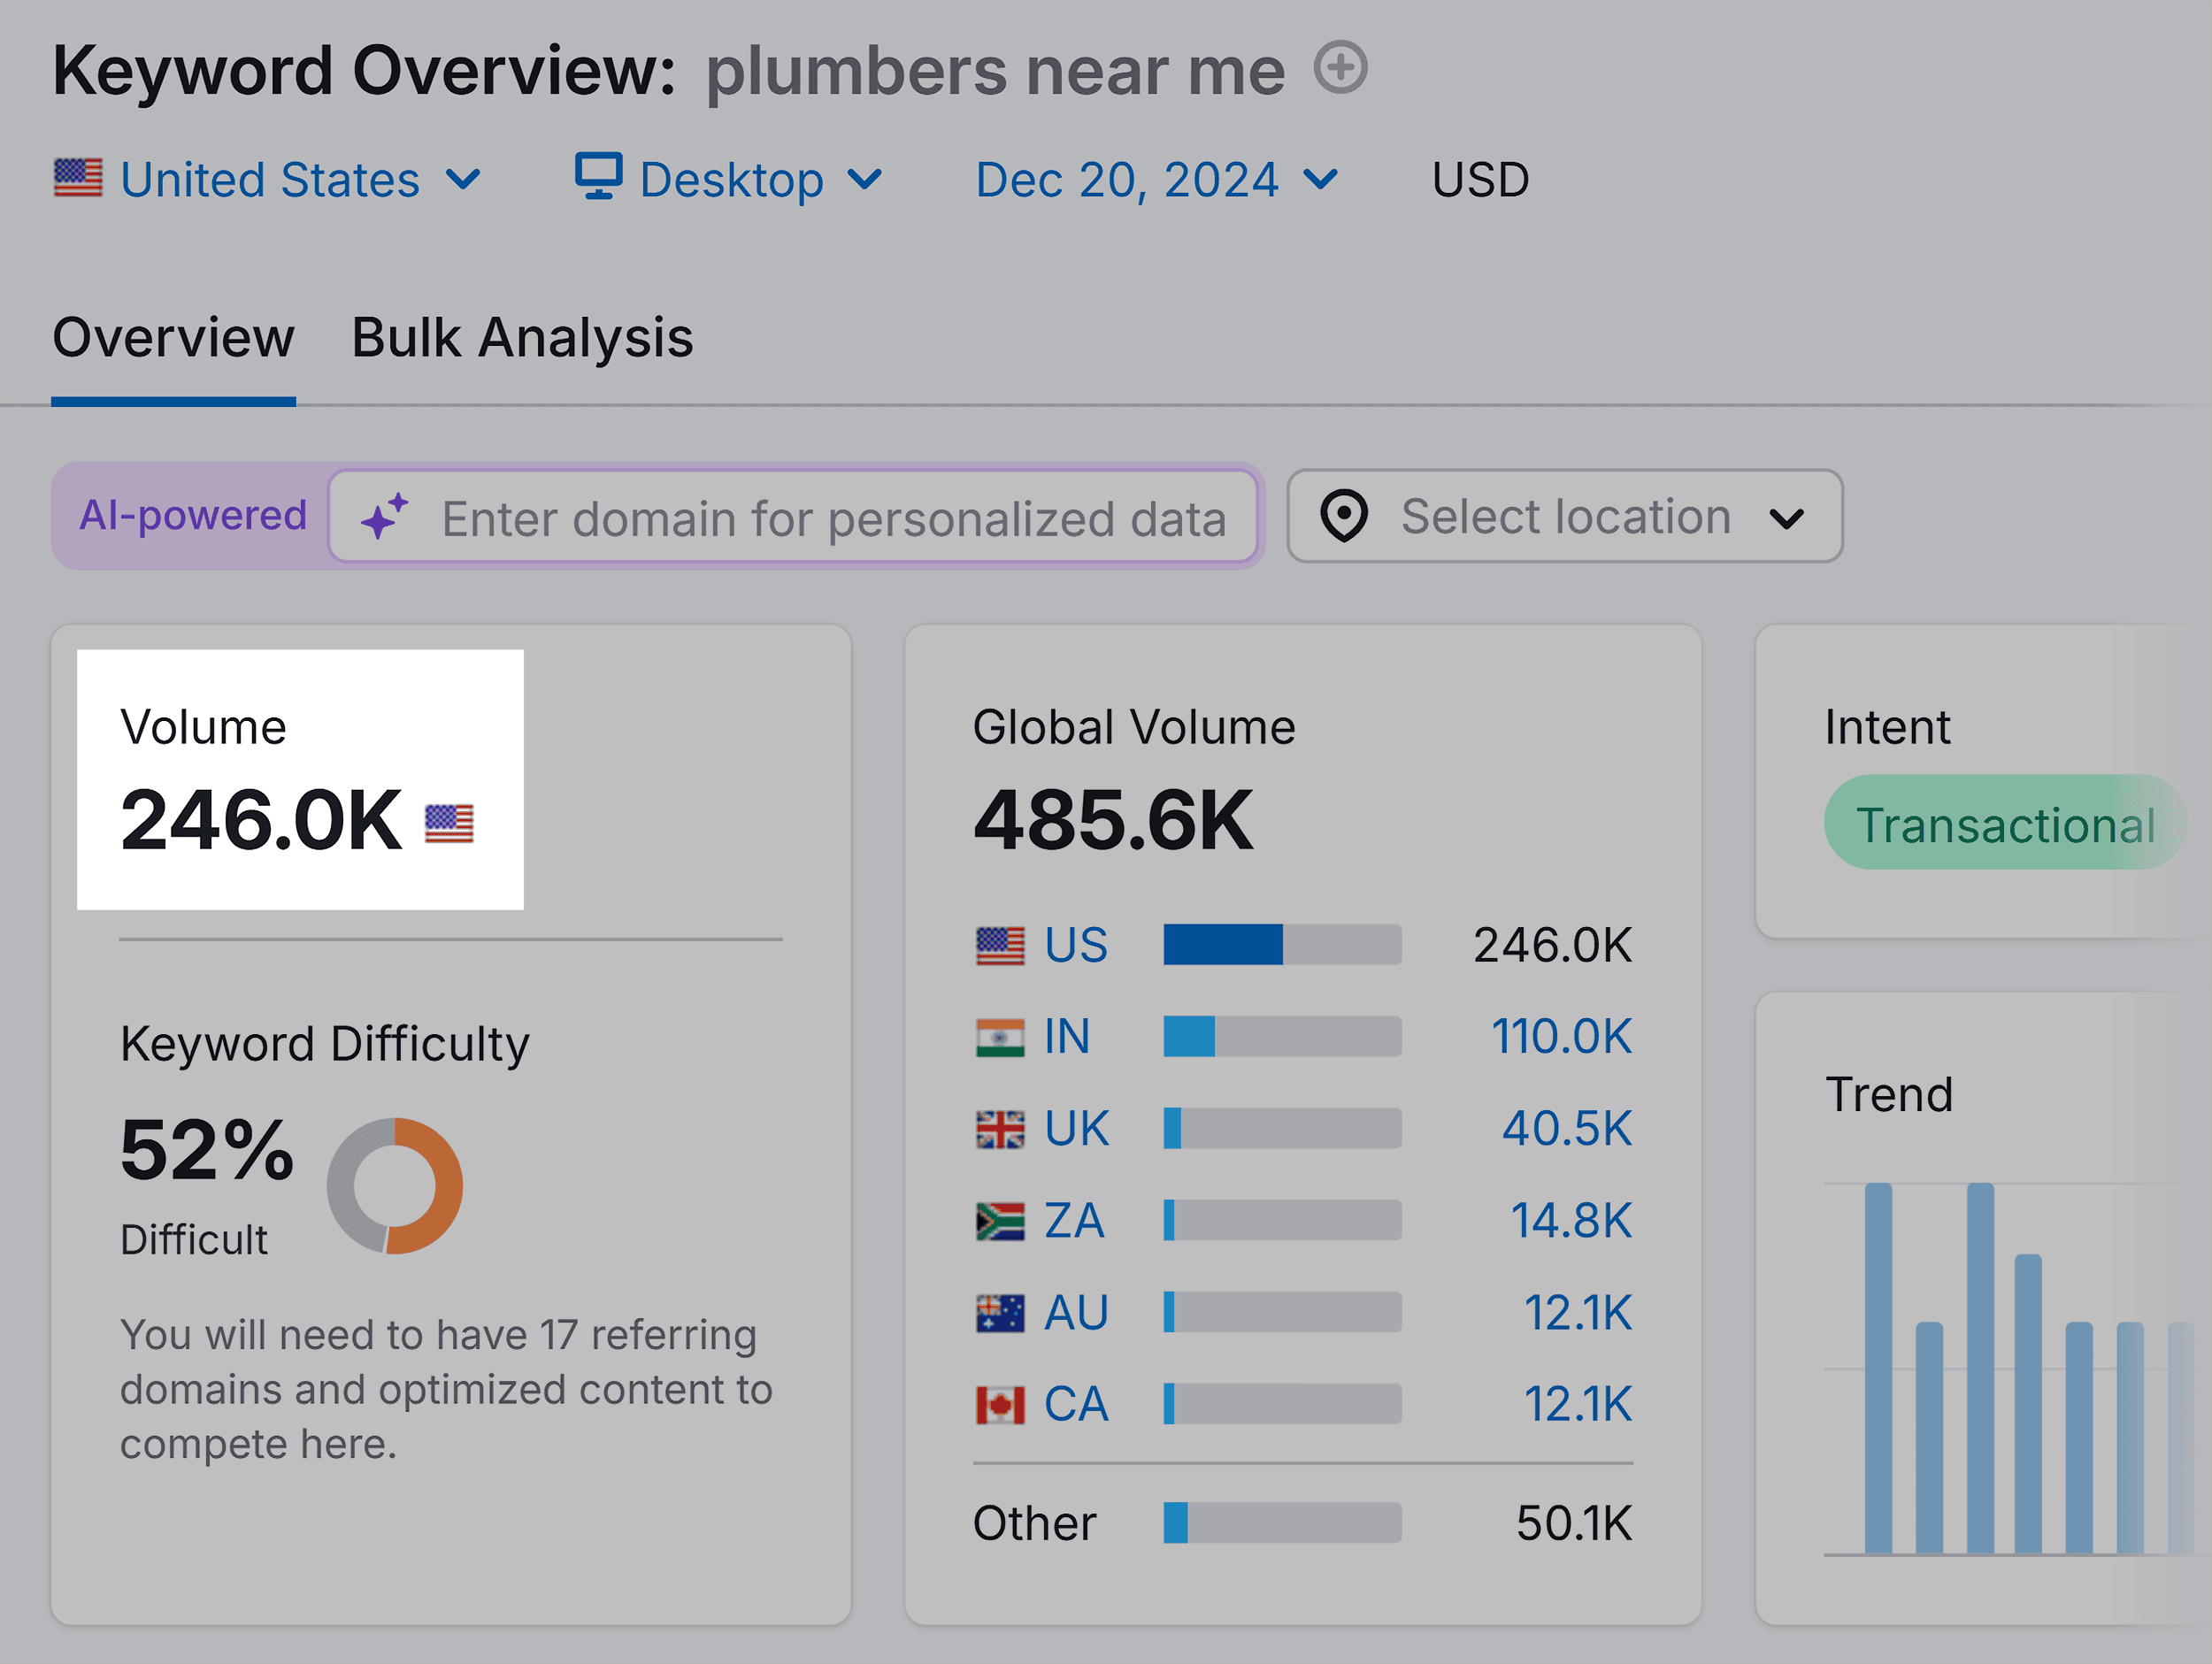
Task: Click the Desktop device icon
Action: click(600, 178)
